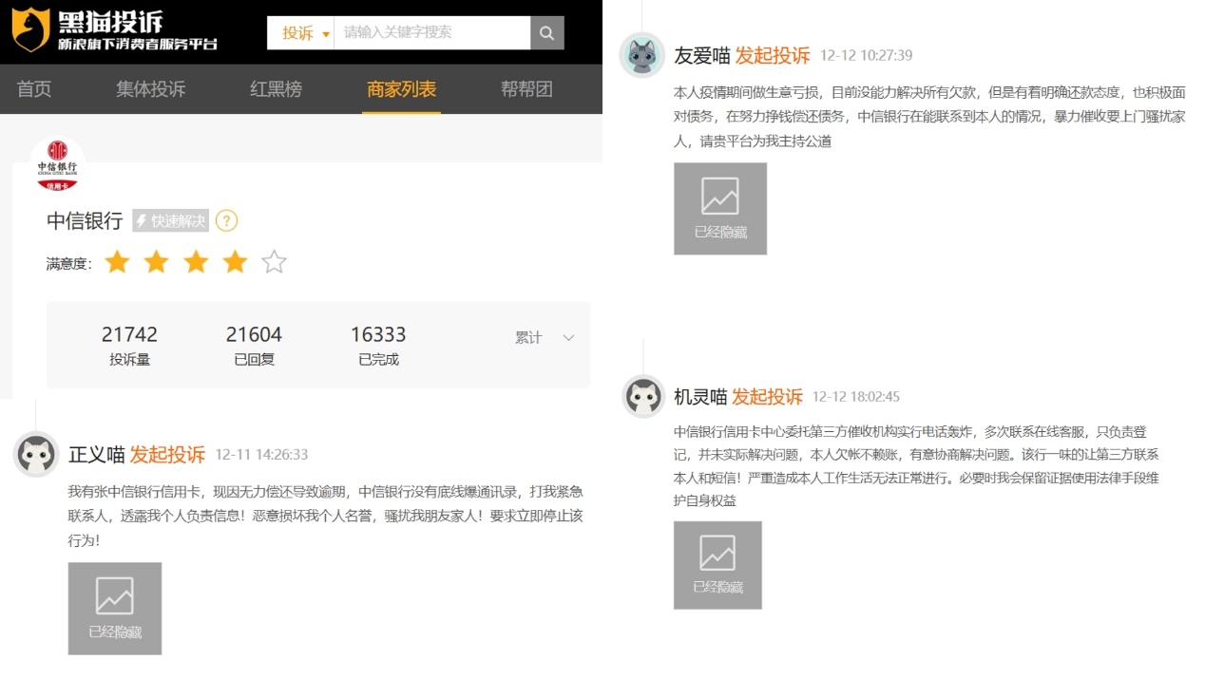This screenshot has height=678, width=1205.
Task: Click the 黑猫投诉 logo
Action: coord(114,30)
